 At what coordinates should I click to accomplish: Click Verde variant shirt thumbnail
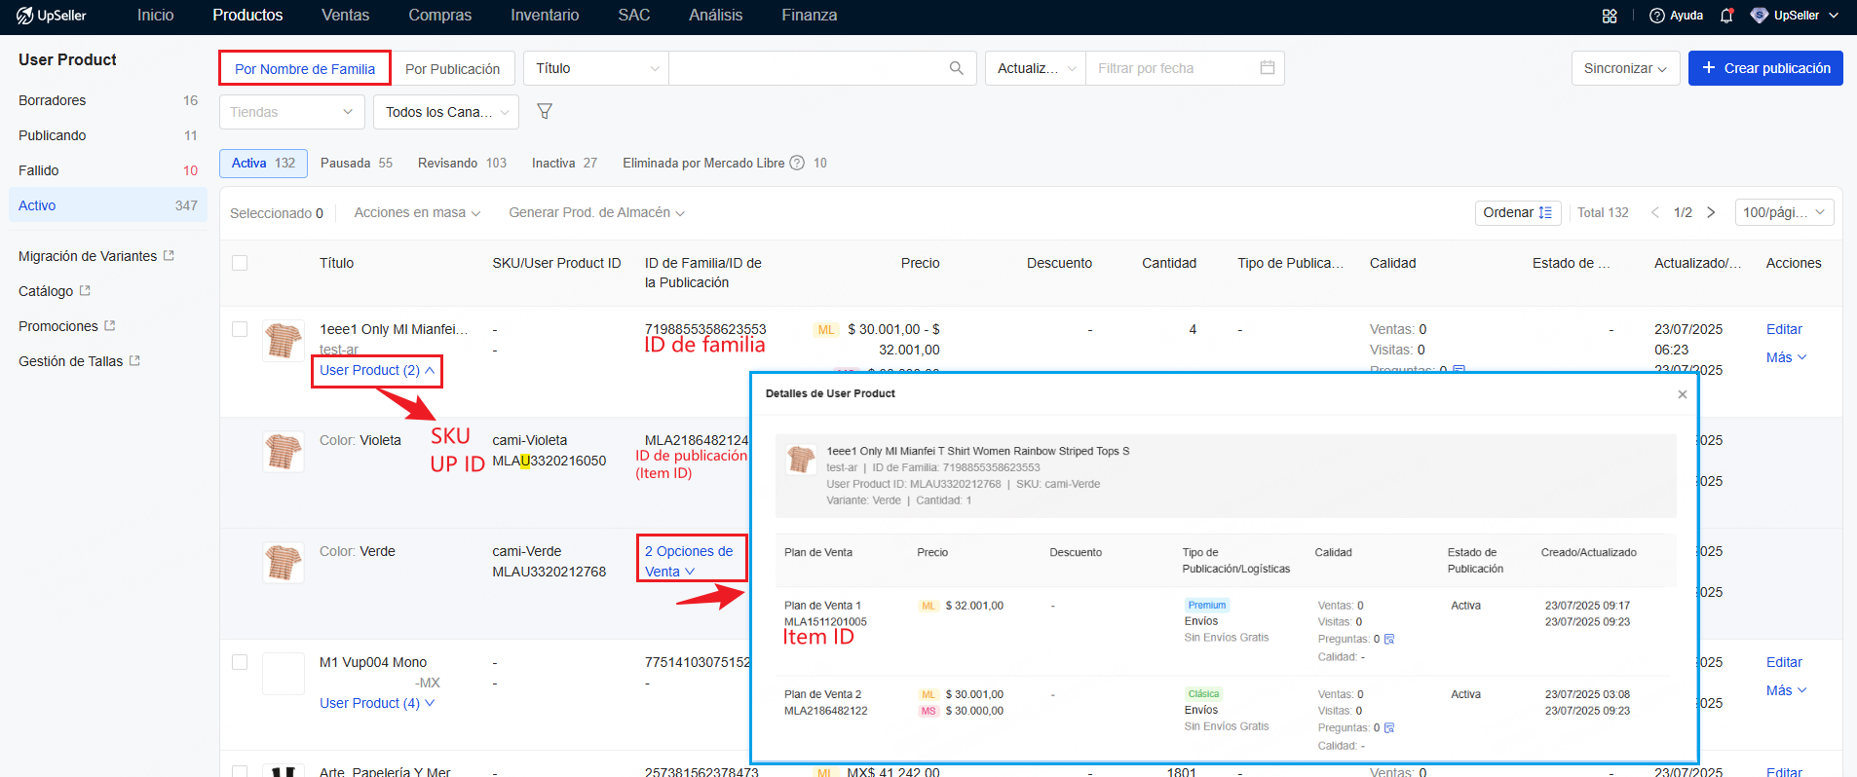point(284,563)
